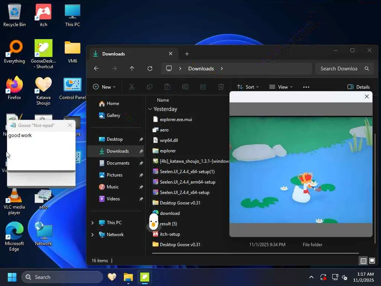Image resolution: width=381 pixels, height=286 pixels.
Task: Close the goose picture popup
Action: pyautogui.click(x=367, y=96)
